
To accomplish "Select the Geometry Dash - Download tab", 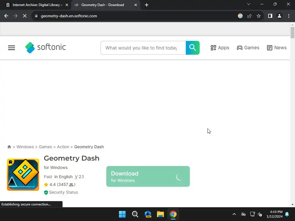I will (103, 5).
